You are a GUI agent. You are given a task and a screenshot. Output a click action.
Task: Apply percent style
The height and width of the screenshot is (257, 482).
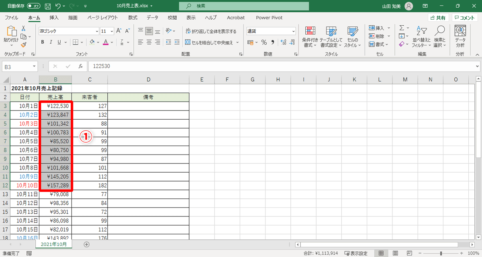coord(264,42)
